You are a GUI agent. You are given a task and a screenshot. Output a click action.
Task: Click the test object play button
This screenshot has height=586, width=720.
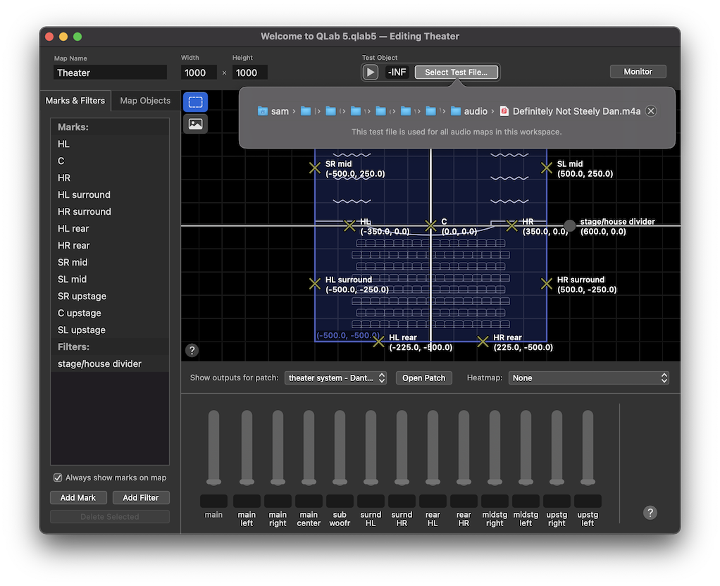[371, 72]
